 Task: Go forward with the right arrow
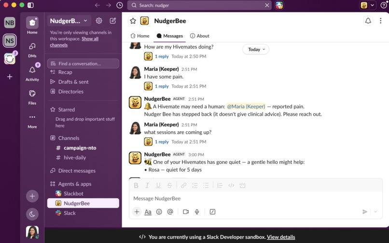point(109,5)
